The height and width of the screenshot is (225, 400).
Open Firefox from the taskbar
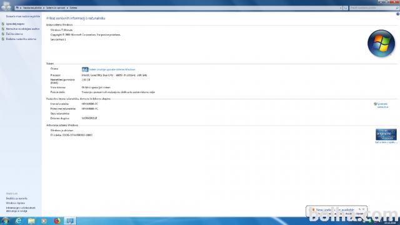click(x=57, y=221)
